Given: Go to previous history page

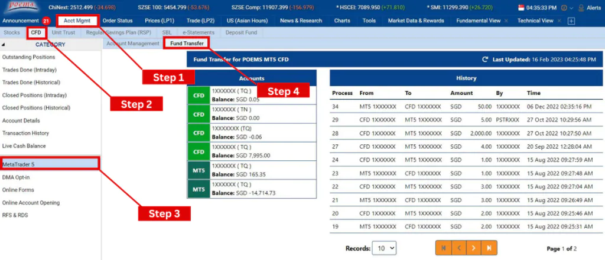Looking at the screenshot, I should [458, 248].
